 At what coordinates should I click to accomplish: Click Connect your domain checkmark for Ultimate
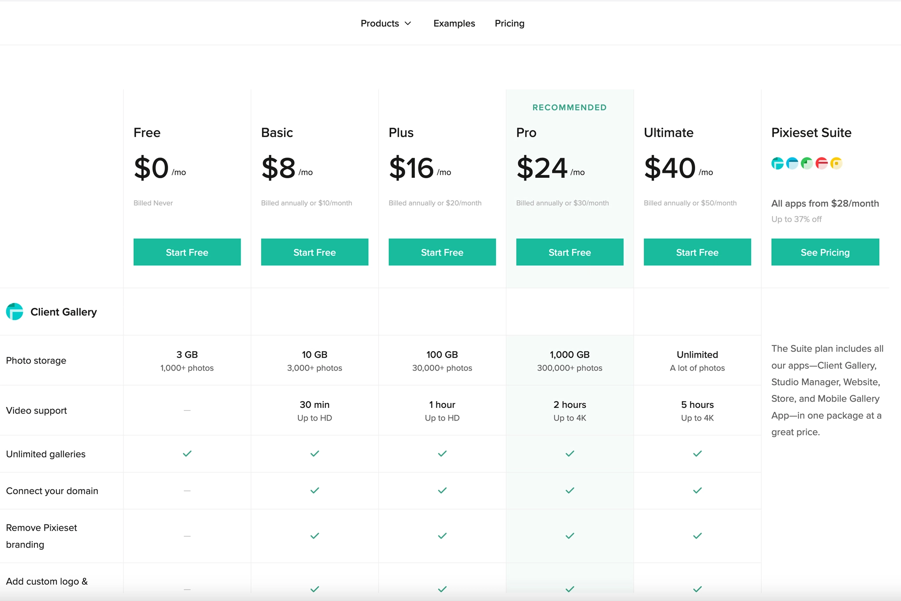[697, 490]
